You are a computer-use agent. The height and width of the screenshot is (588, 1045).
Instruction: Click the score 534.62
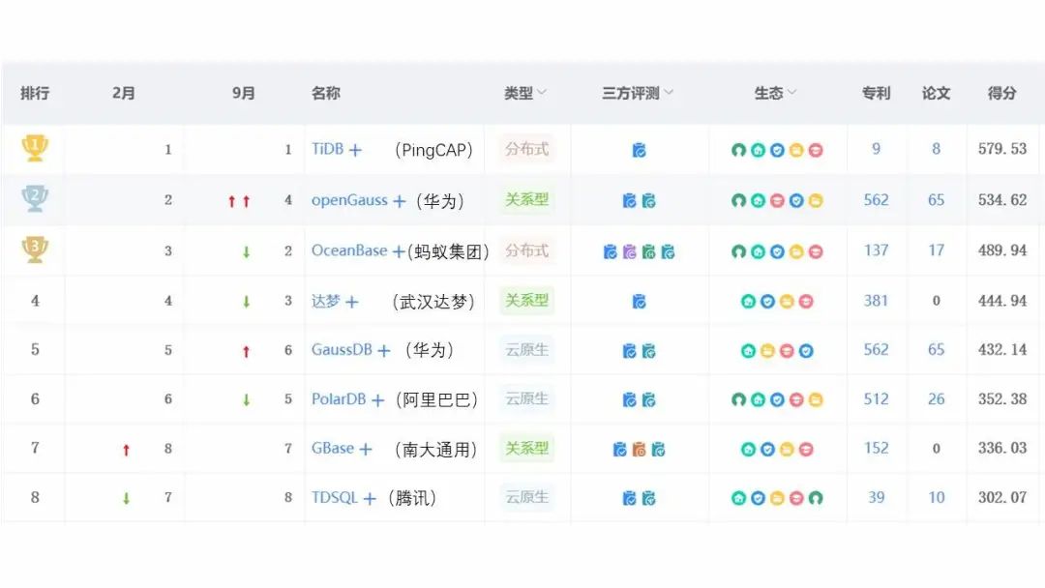coord(1001,200)
